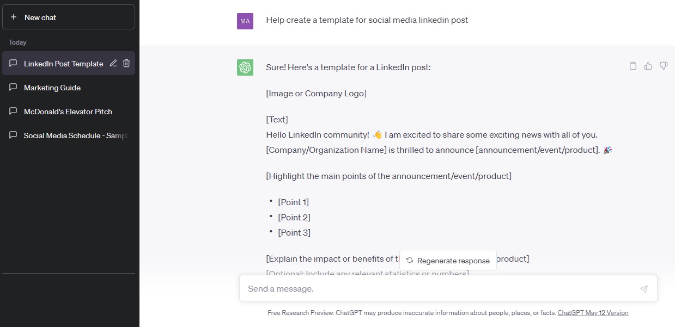
Task: Select the LinkedIn Post Template conversation
Action: [x=63, y=64]
